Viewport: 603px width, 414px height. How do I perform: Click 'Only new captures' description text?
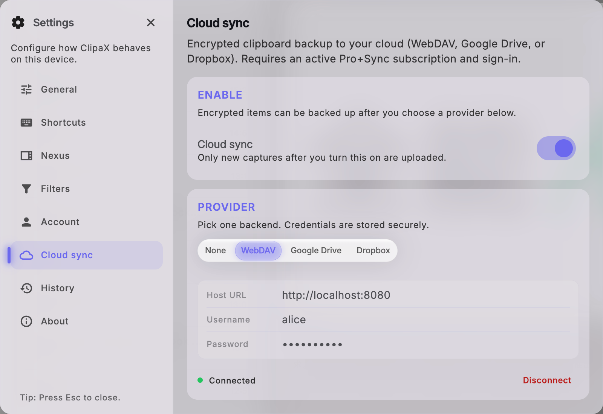tap(322, 158)
